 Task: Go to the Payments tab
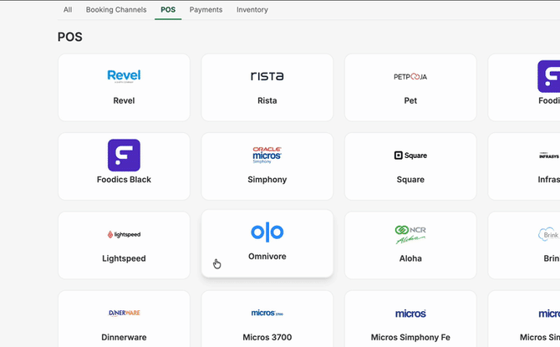point(206,10)
